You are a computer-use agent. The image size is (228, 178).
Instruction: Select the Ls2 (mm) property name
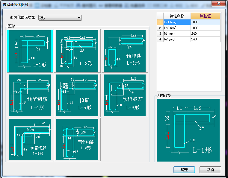pyautogui.click(x=177, y=28)
